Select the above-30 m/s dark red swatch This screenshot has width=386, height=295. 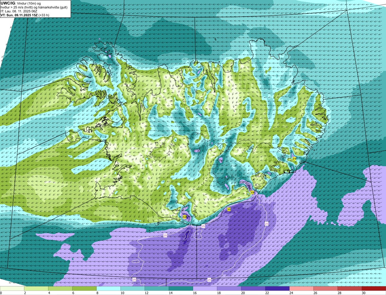click(374, 289)
